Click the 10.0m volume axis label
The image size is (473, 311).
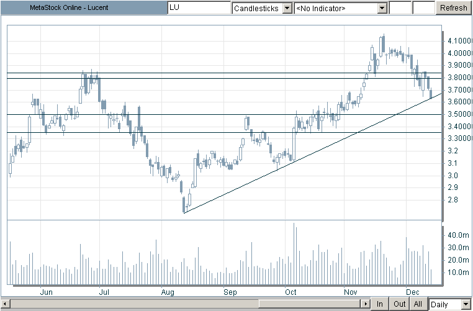(458, 273)
